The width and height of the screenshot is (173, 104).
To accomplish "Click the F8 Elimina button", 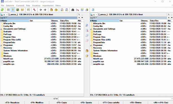I will [136, 103].
